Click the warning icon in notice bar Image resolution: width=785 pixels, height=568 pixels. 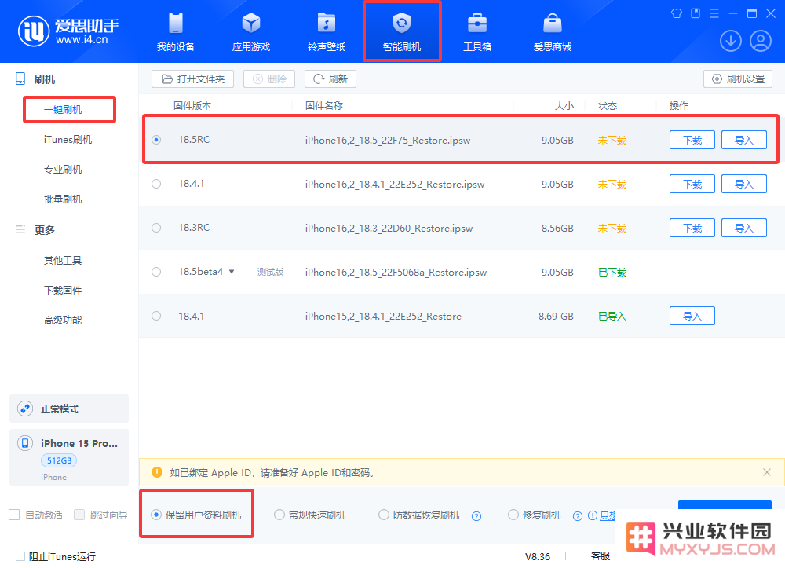coord(157,472)
